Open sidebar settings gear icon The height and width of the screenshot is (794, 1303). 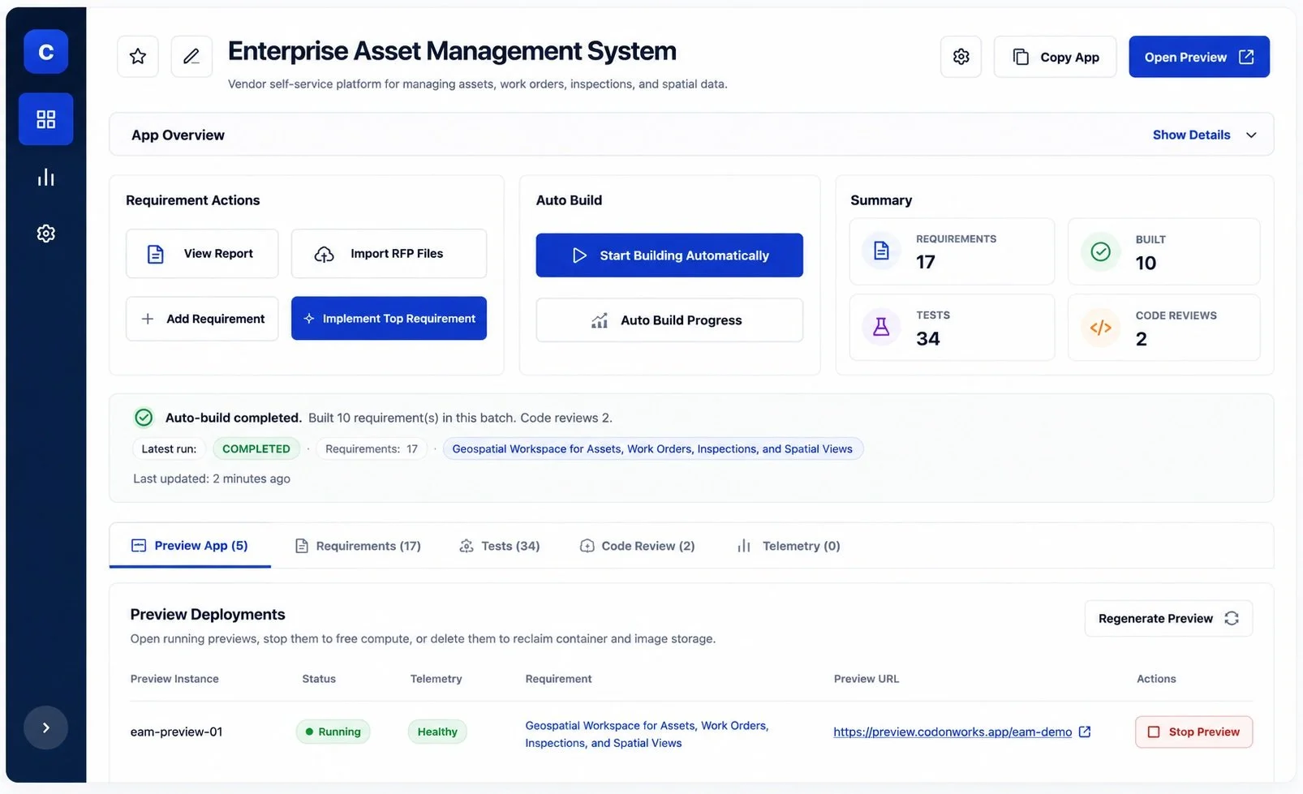click(45, 234)
